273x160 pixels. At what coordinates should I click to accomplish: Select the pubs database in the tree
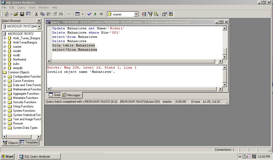click(16, 63)
